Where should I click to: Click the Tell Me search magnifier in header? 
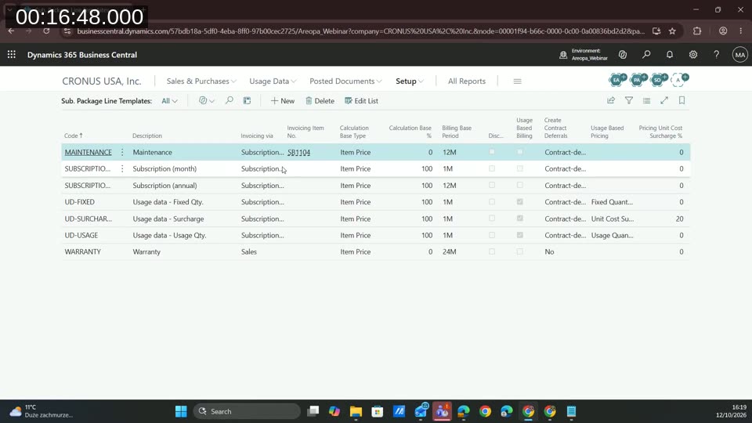click(646, 55)
